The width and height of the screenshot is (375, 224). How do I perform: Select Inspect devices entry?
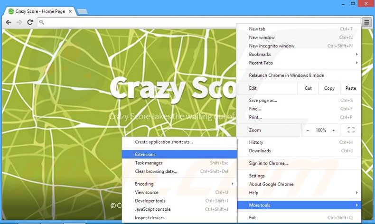[x=179, y=218]
